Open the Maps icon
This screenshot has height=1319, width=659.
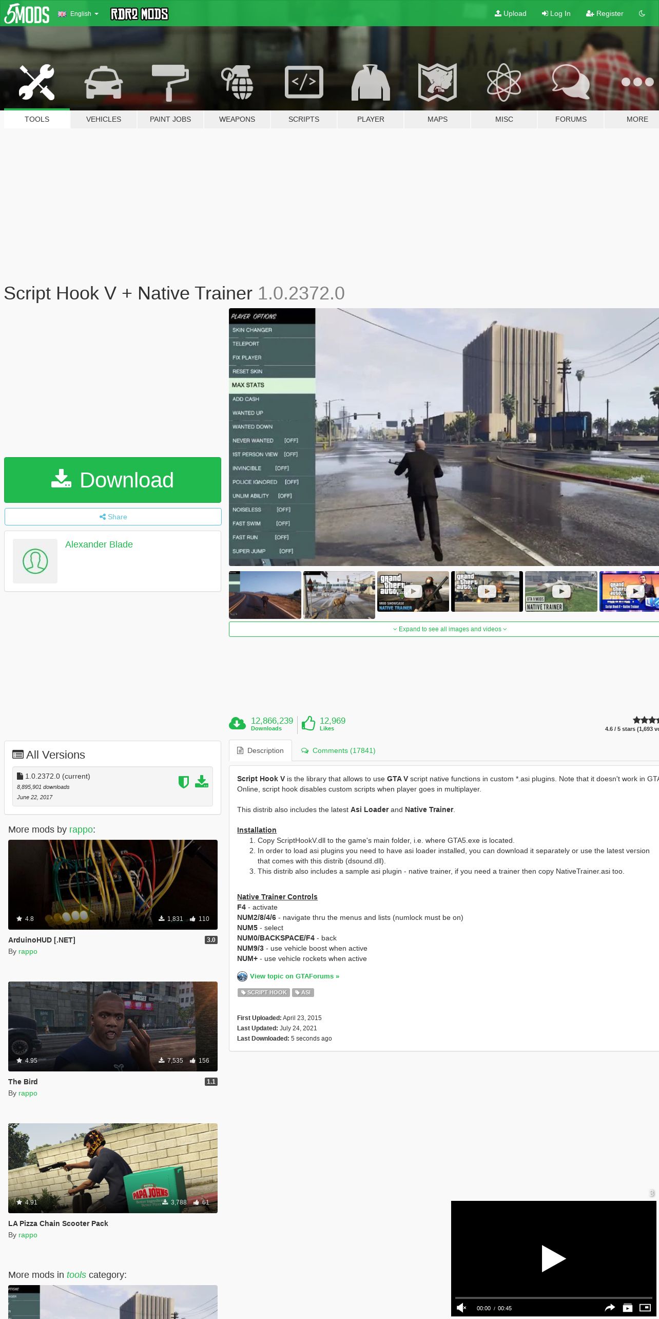coord(437,82)
